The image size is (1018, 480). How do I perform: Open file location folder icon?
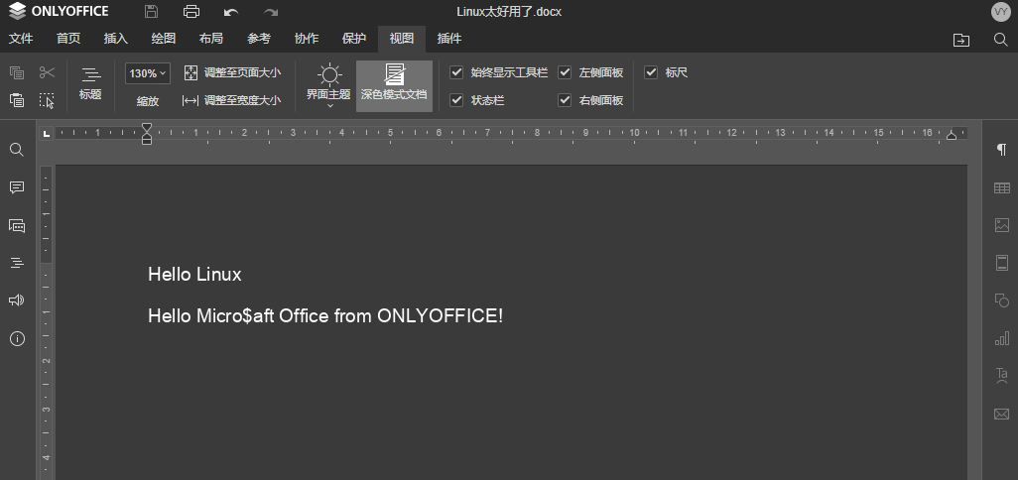pyautogui.click(x=960, y=40)
